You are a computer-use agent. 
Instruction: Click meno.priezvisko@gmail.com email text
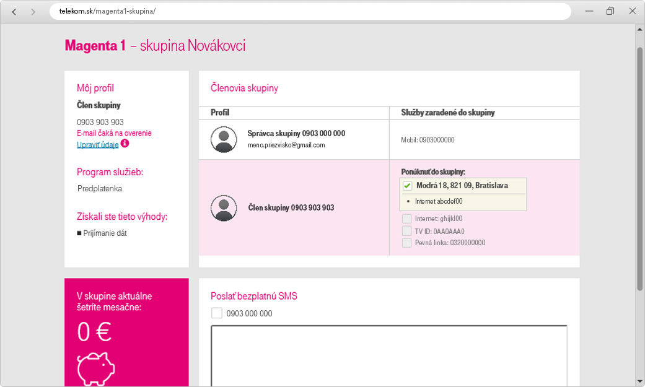tap(286, 145)
